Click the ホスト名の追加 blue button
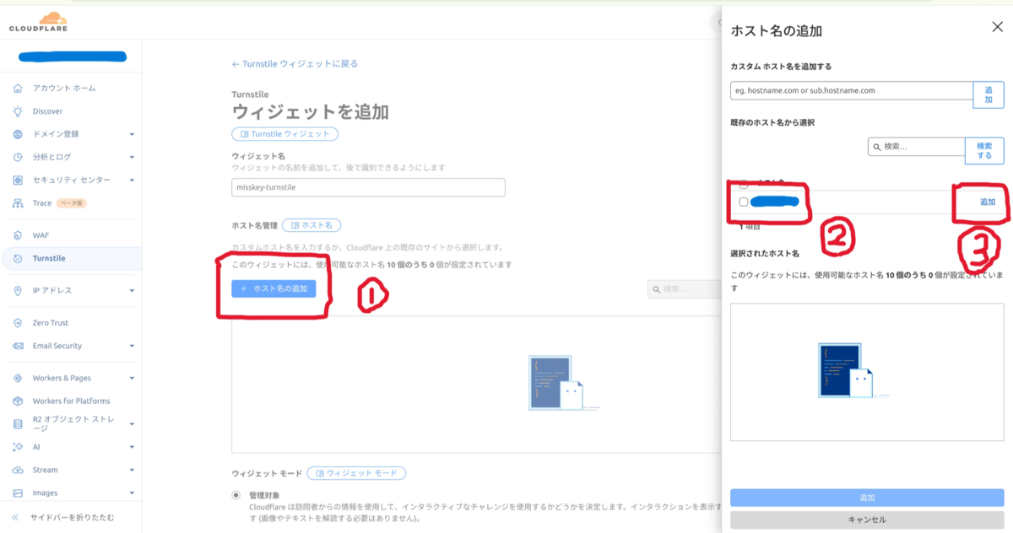Screen dimensions: 1013x533 pos(274,288)
